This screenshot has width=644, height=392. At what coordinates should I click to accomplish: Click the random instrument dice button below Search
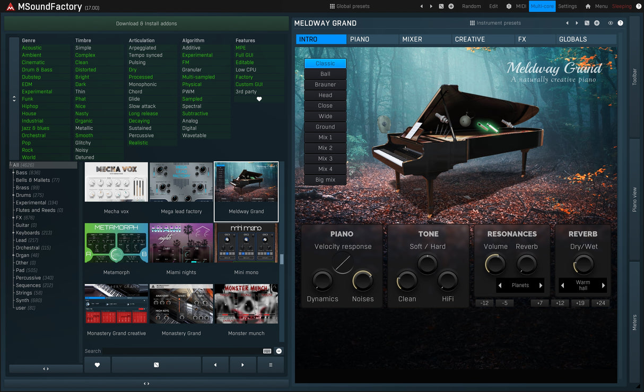click(156, 365)
